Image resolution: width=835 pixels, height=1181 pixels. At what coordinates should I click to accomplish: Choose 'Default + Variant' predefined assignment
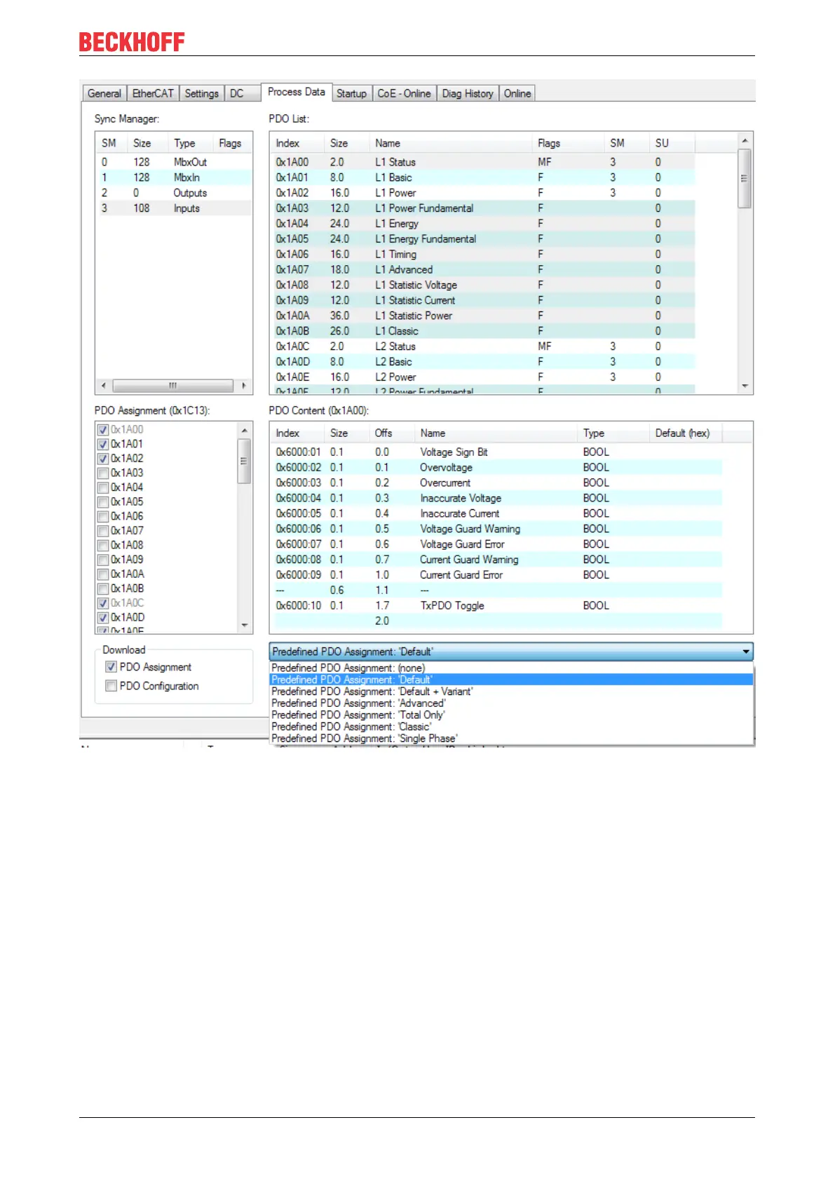coord(511,691)
